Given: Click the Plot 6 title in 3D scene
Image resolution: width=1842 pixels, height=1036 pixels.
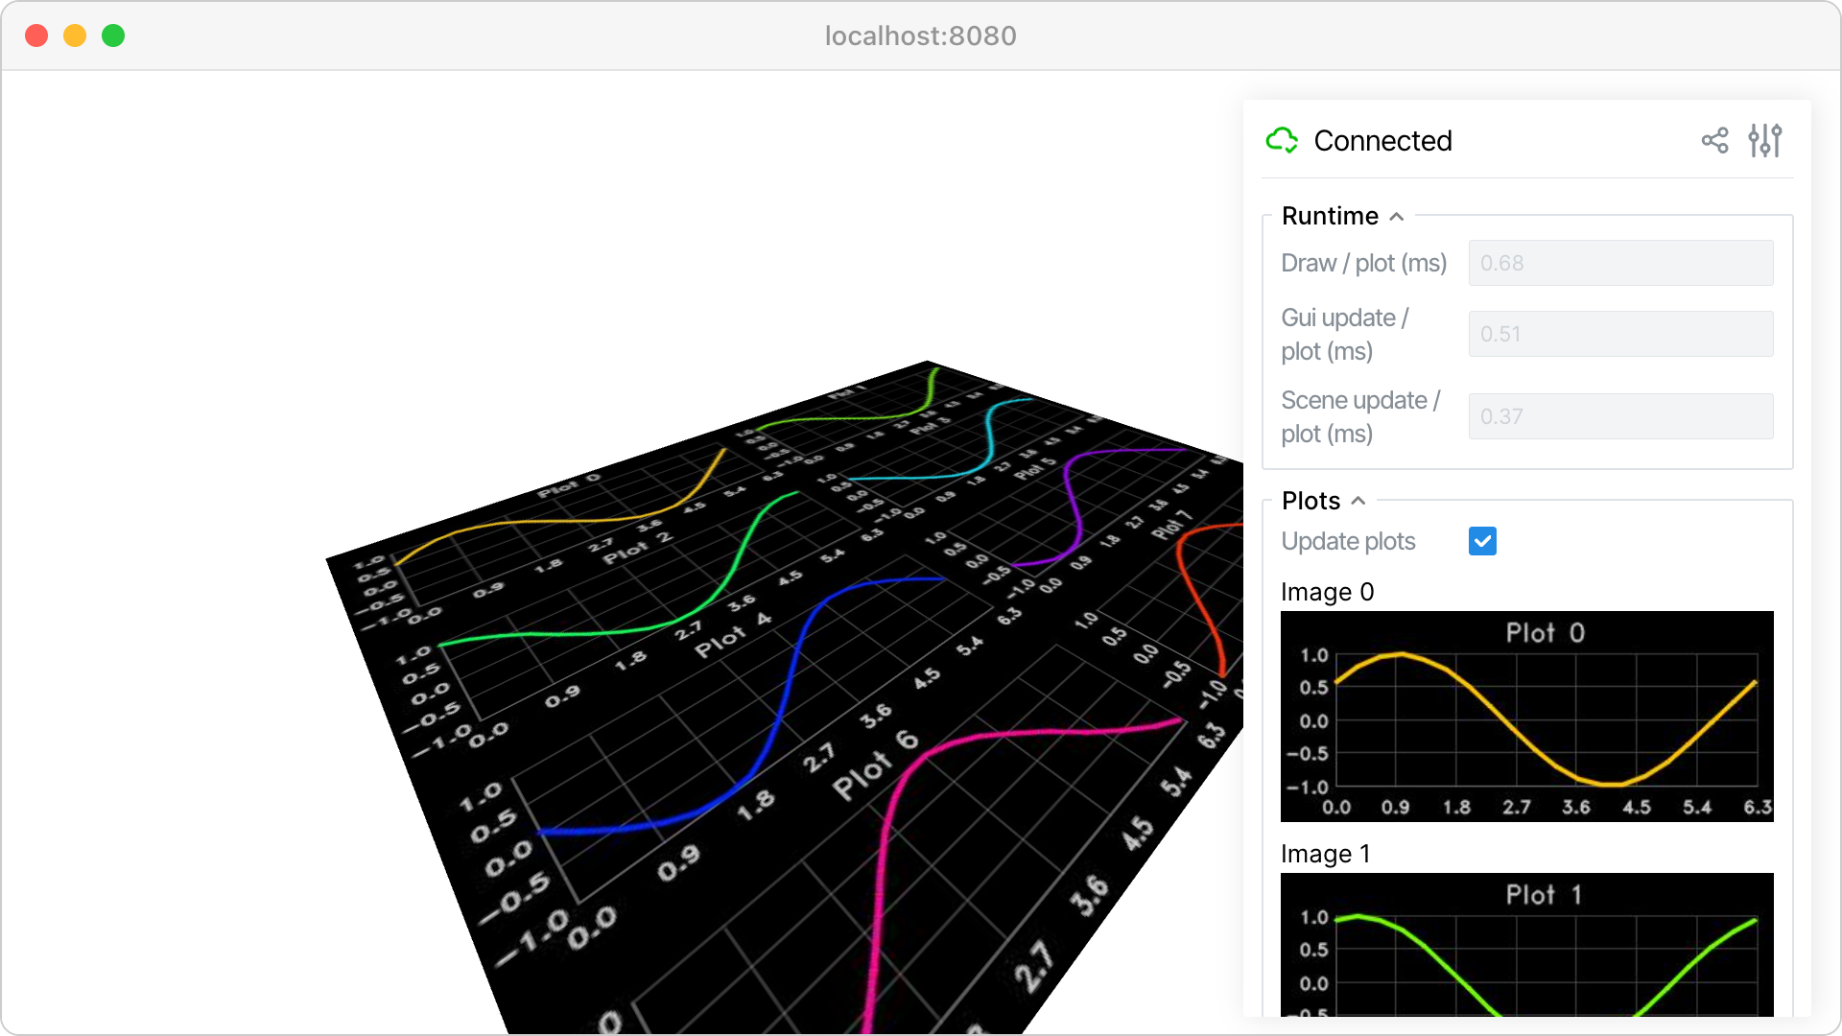Looking at the screenshot, I should click(876, 765).
